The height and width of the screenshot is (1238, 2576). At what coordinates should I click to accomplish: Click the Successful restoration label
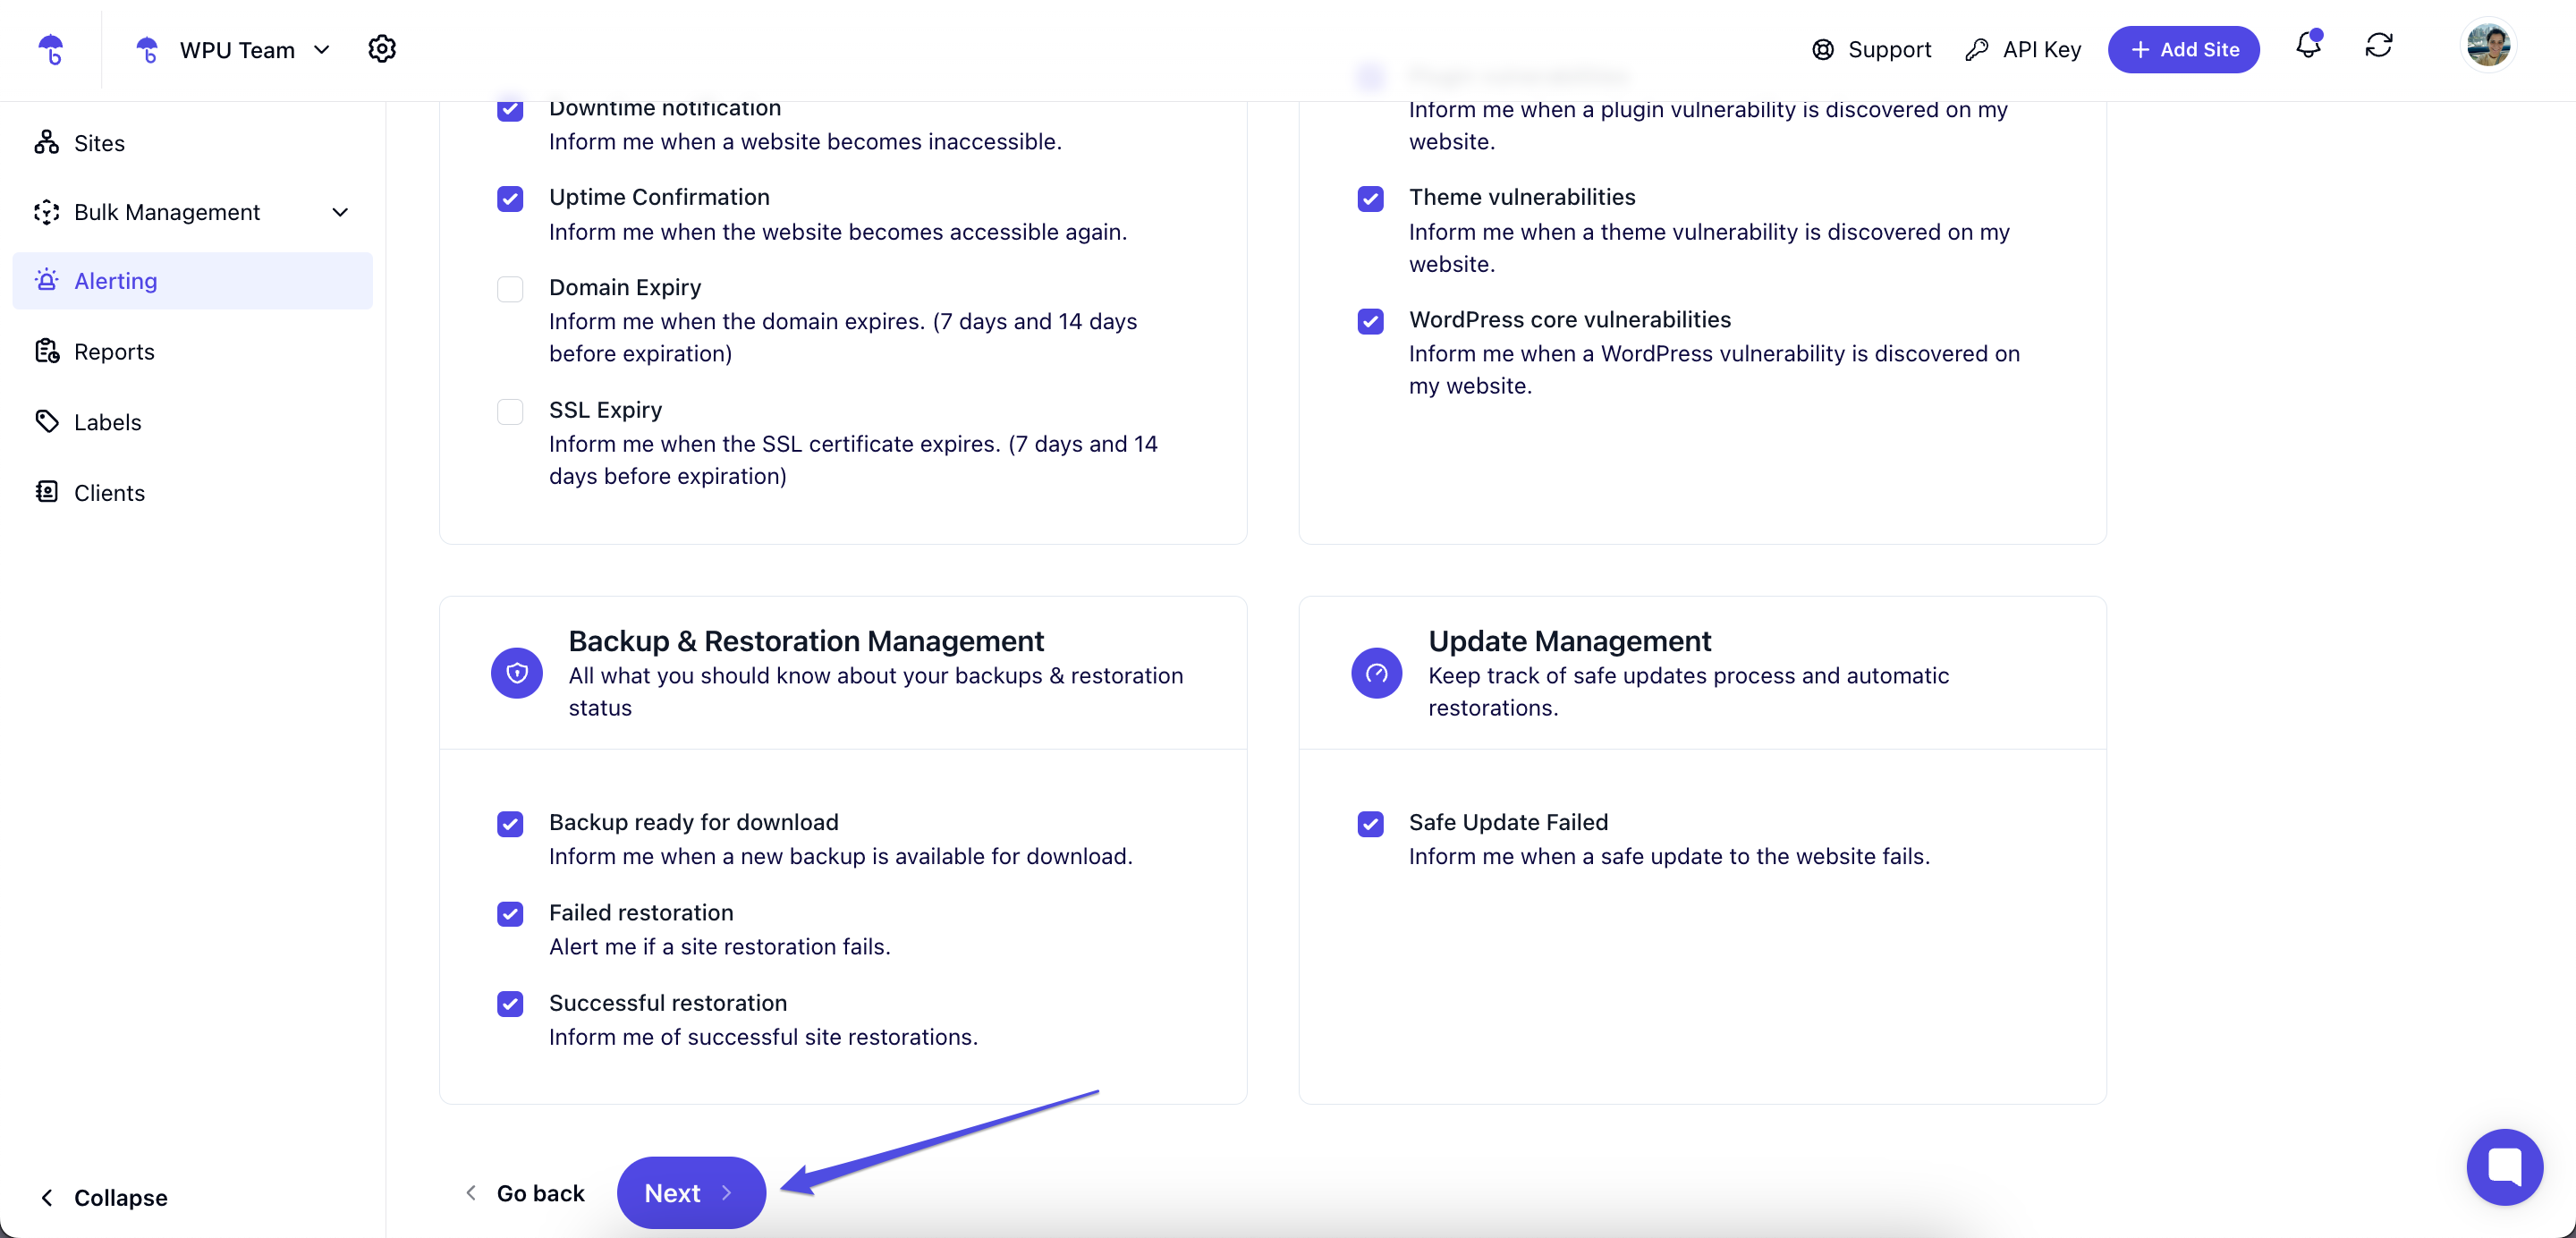click(668, 1002)
